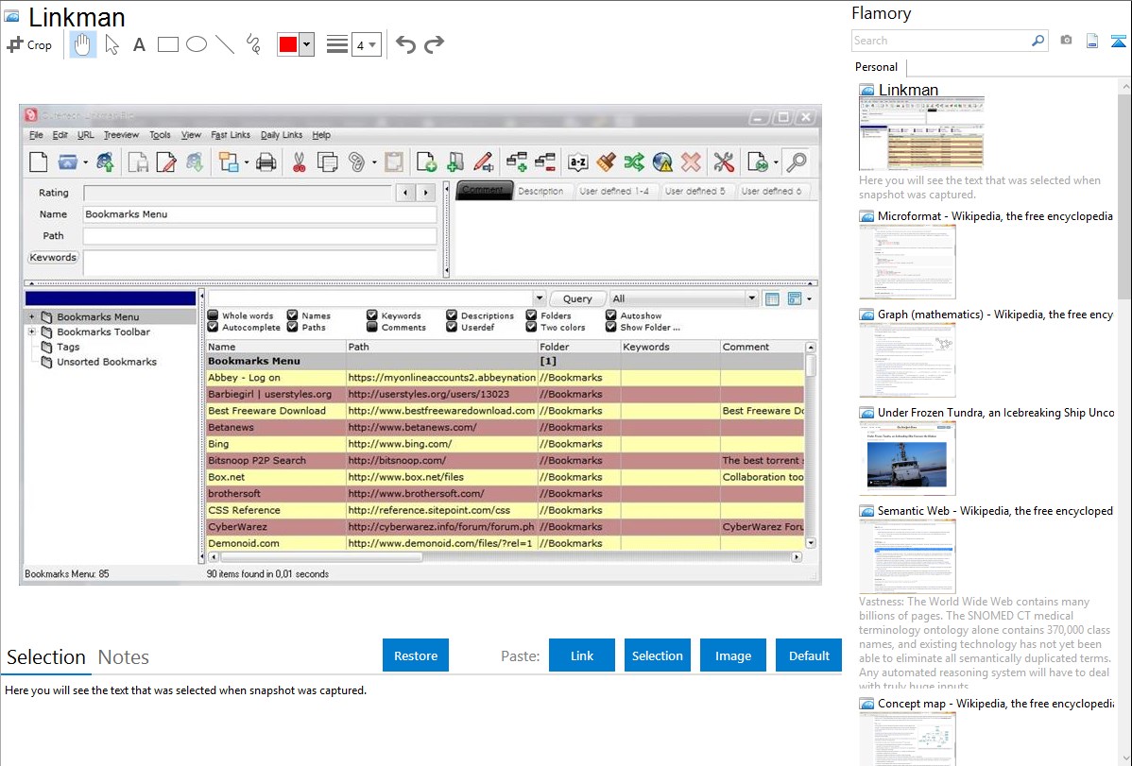Open the Treeview menu in Linkman
The image size is (1132, 766).
click(121, 135)
